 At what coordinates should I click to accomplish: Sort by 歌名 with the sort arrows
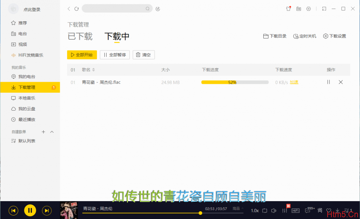click(x=94, y=70)
